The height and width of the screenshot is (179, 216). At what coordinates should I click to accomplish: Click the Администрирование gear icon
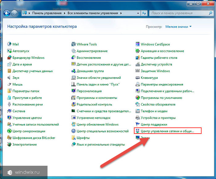(73, 51)
